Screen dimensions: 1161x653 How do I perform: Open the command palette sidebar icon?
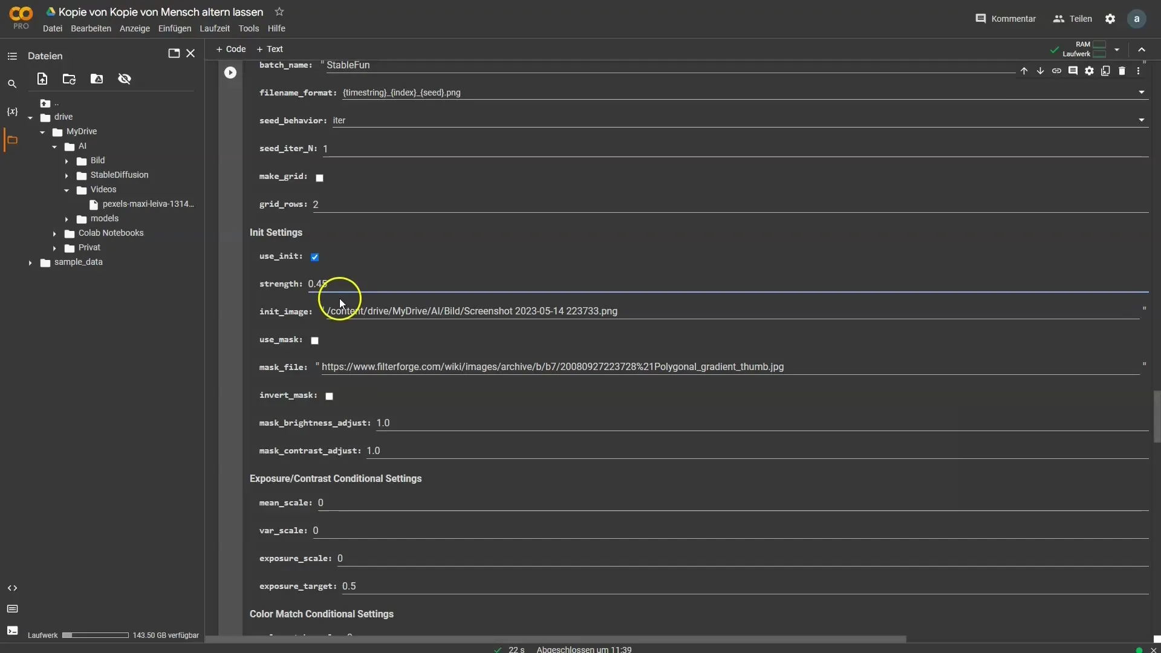pos(12,609)
